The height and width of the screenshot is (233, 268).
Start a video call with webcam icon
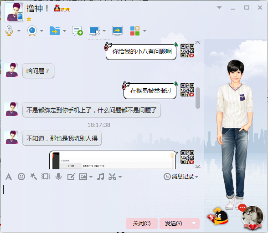(32, 31)
